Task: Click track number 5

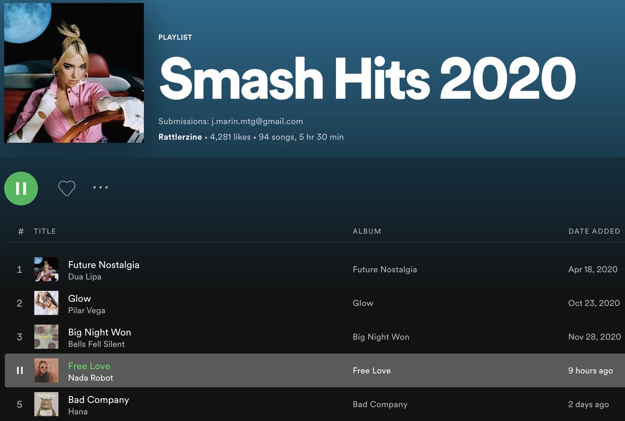Action: tap(20, 404)
